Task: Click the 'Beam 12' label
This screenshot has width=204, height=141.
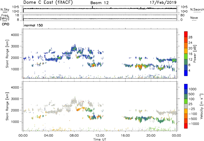Action: 99,3
